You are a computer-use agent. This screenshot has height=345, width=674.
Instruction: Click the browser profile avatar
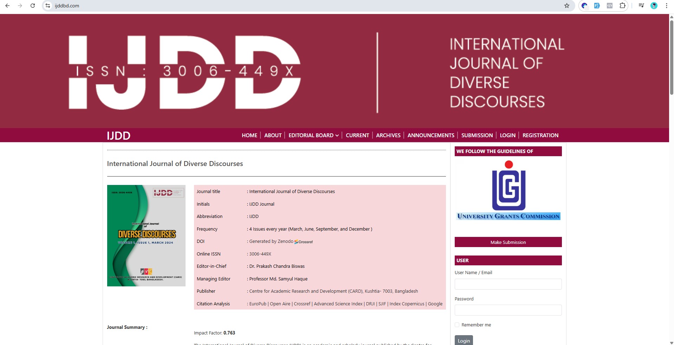[x=654, y=6]
